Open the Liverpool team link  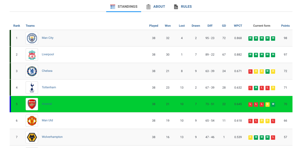point(48,54)
